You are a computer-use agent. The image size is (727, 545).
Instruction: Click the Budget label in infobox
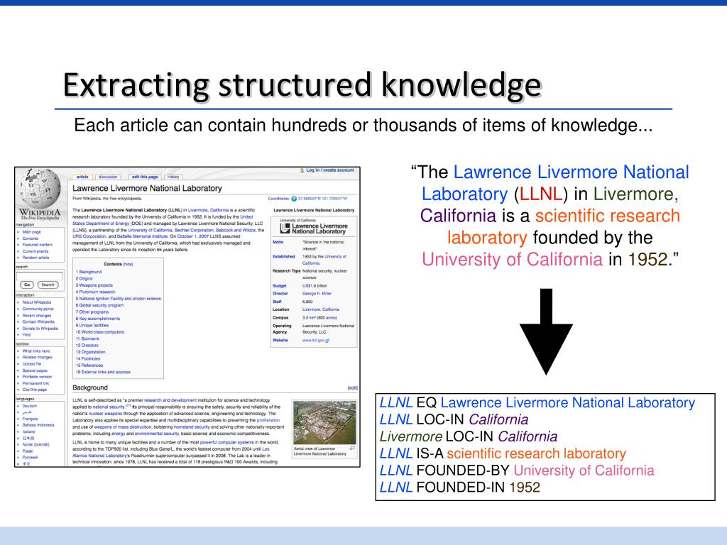(x=279, y=287)
